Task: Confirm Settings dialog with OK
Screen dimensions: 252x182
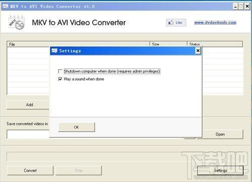Action: click(77, 127)
